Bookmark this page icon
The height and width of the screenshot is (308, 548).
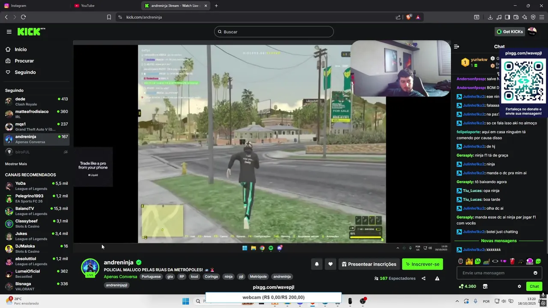coord(109,17)
